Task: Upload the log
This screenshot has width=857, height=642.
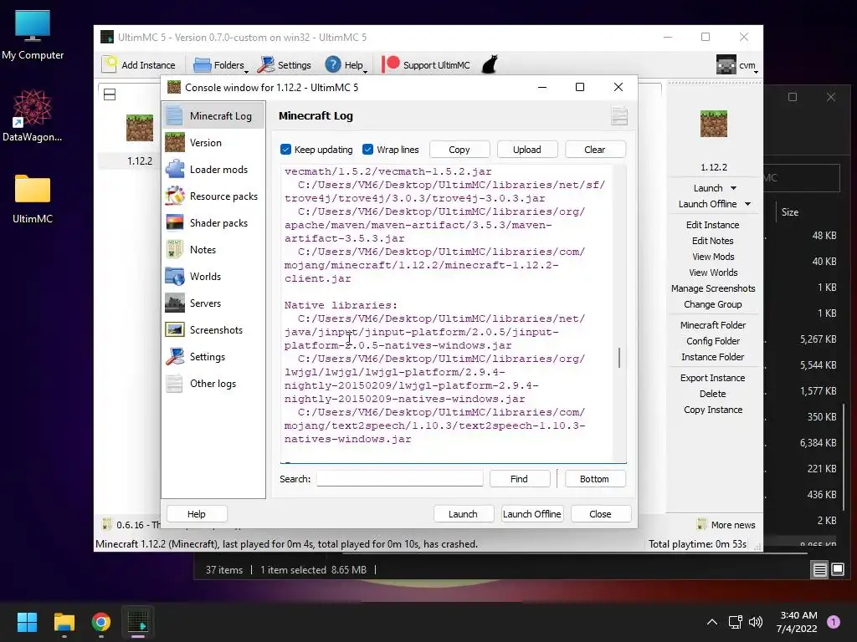Action: 527,150
